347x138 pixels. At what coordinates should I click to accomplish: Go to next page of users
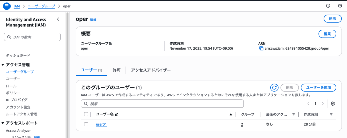point(323,103)
